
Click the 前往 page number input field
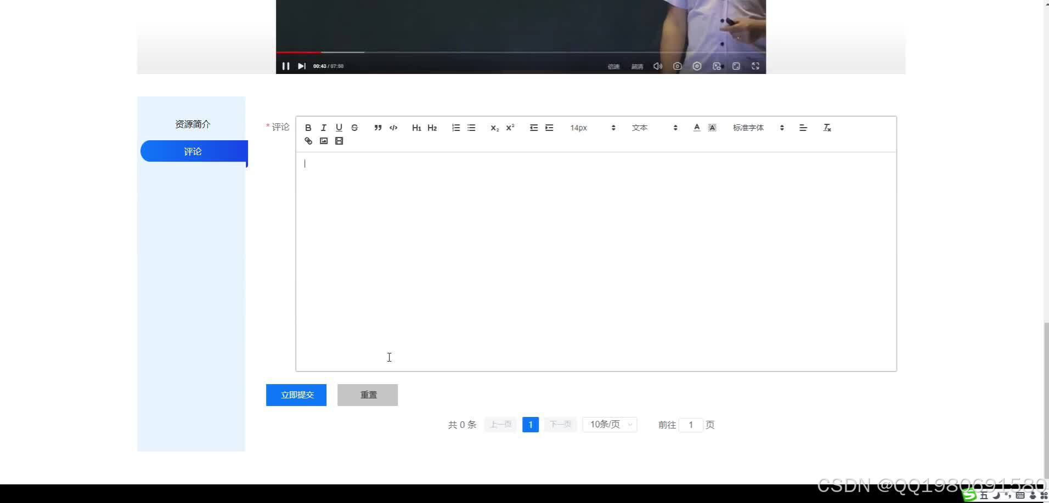click(x=690, y=425)
